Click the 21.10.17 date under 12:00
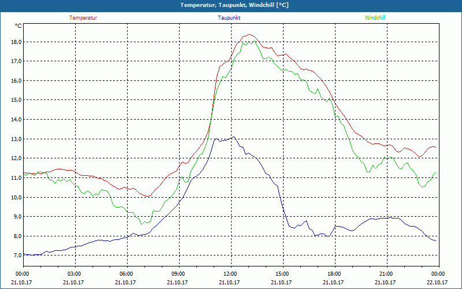The image size is (462, 289). point(229,282)
